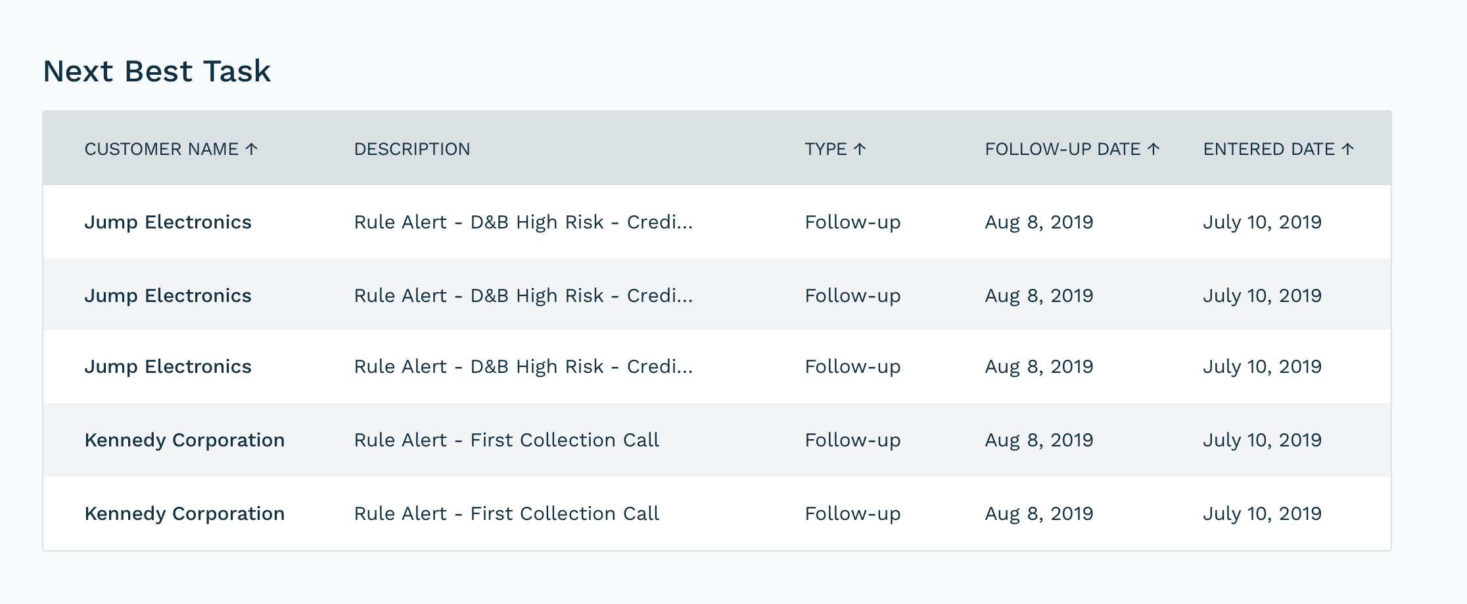1467x604 pixels.
Task: Click the Entered Date sort arrow
Action: click(x=1348, y=149)
